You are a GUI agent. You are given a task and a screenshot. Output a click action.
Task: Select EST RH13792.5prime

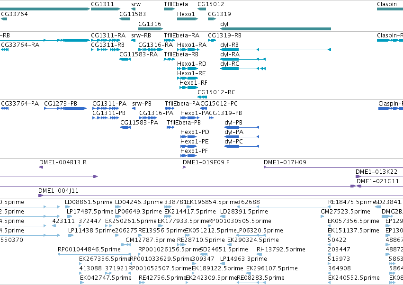point(281,249)
